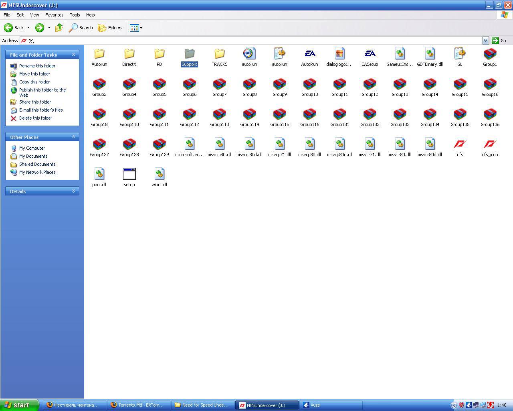Open the Tools menu
This screenshot has height=411, width=513.
(75, 15)
